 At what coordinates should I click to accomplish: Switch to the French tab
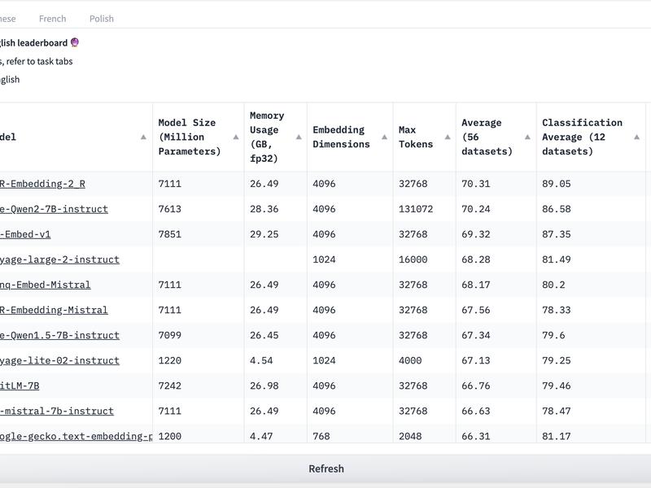click(x=52, y=19)
